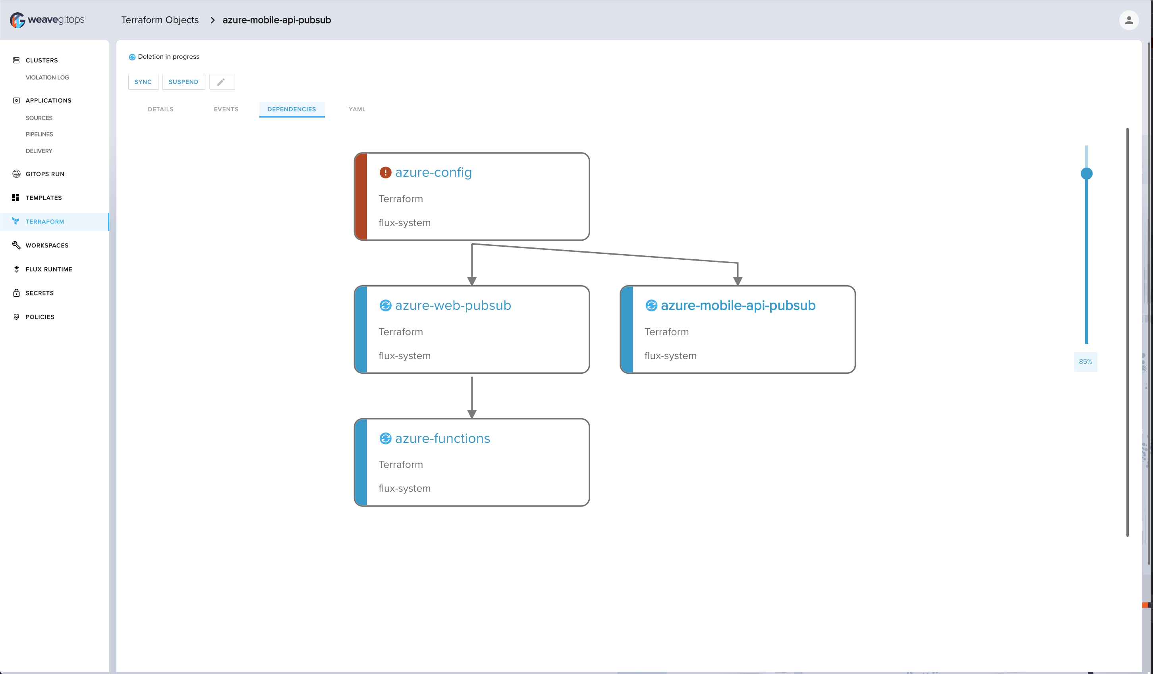Click the user account avatar icon

click(1128, 20)
